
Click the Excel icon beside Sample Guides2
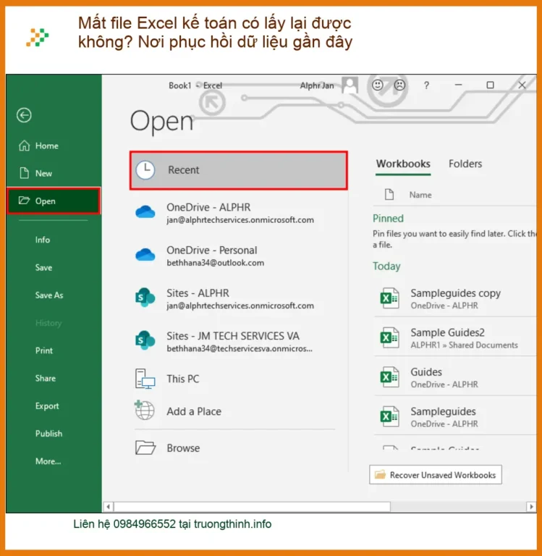coord(389,337)
